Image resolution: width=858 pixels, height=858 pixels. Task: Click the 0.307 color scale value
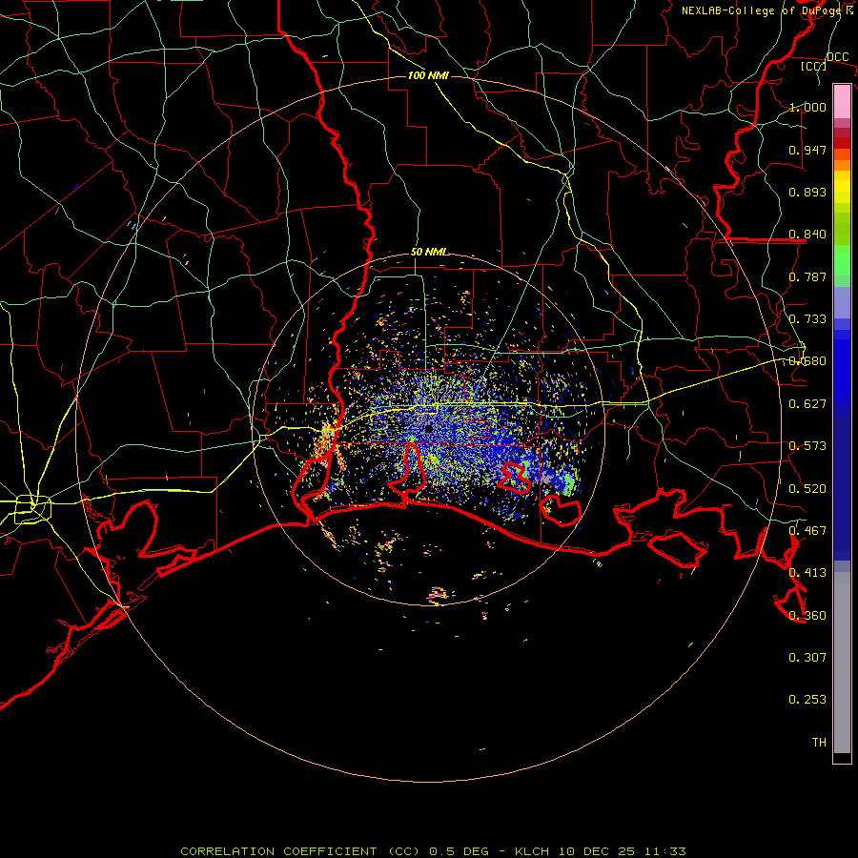pos(807,658)
